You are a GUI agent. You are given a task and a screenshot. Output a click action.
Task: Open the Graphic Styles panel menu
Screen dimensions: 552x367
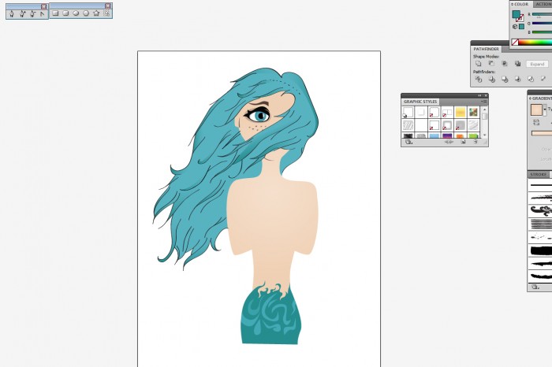[x=484, y=102]
